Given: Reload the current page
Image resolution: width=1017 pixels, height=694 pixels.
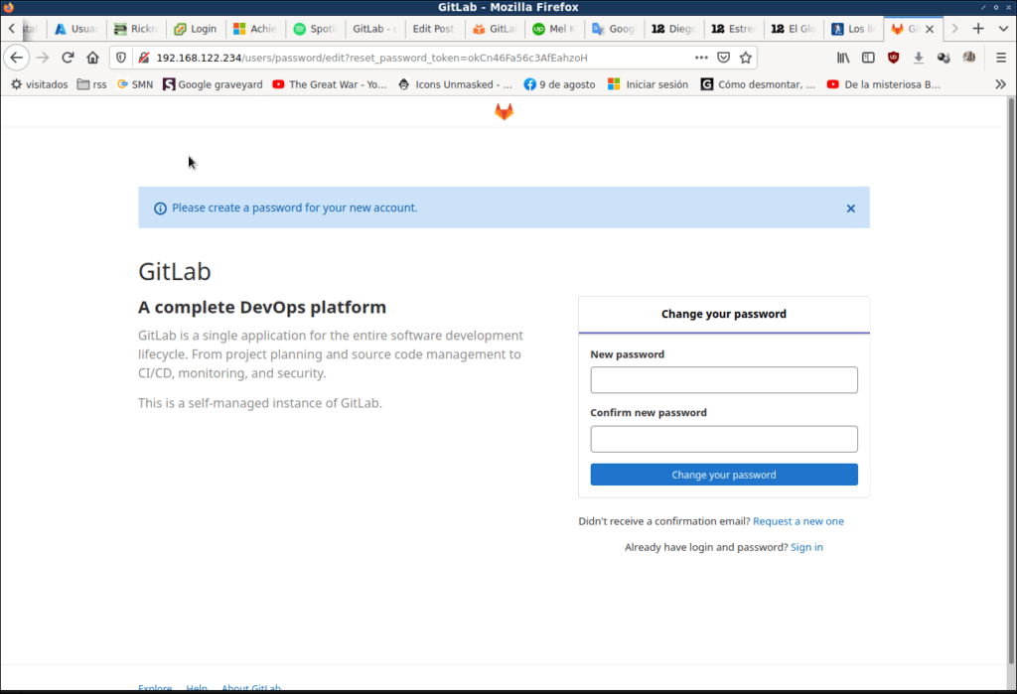Looking at the screenshot, I should [x=68, y=58].
